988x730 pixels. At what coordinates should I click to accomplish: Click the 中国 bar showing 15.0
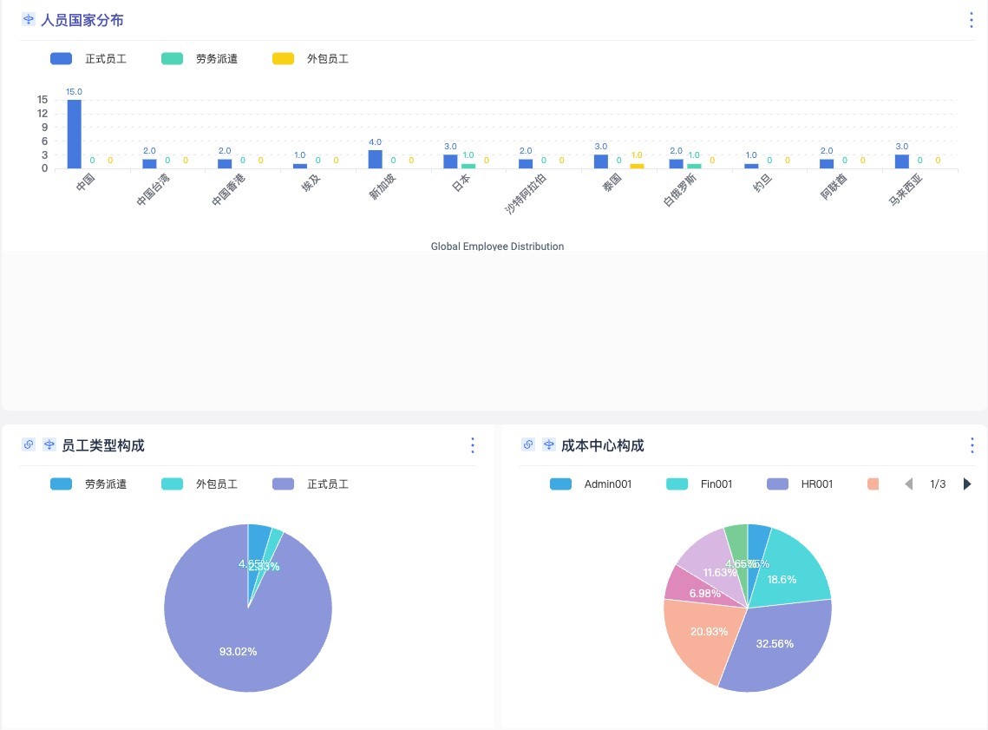(x=75, y=135)
